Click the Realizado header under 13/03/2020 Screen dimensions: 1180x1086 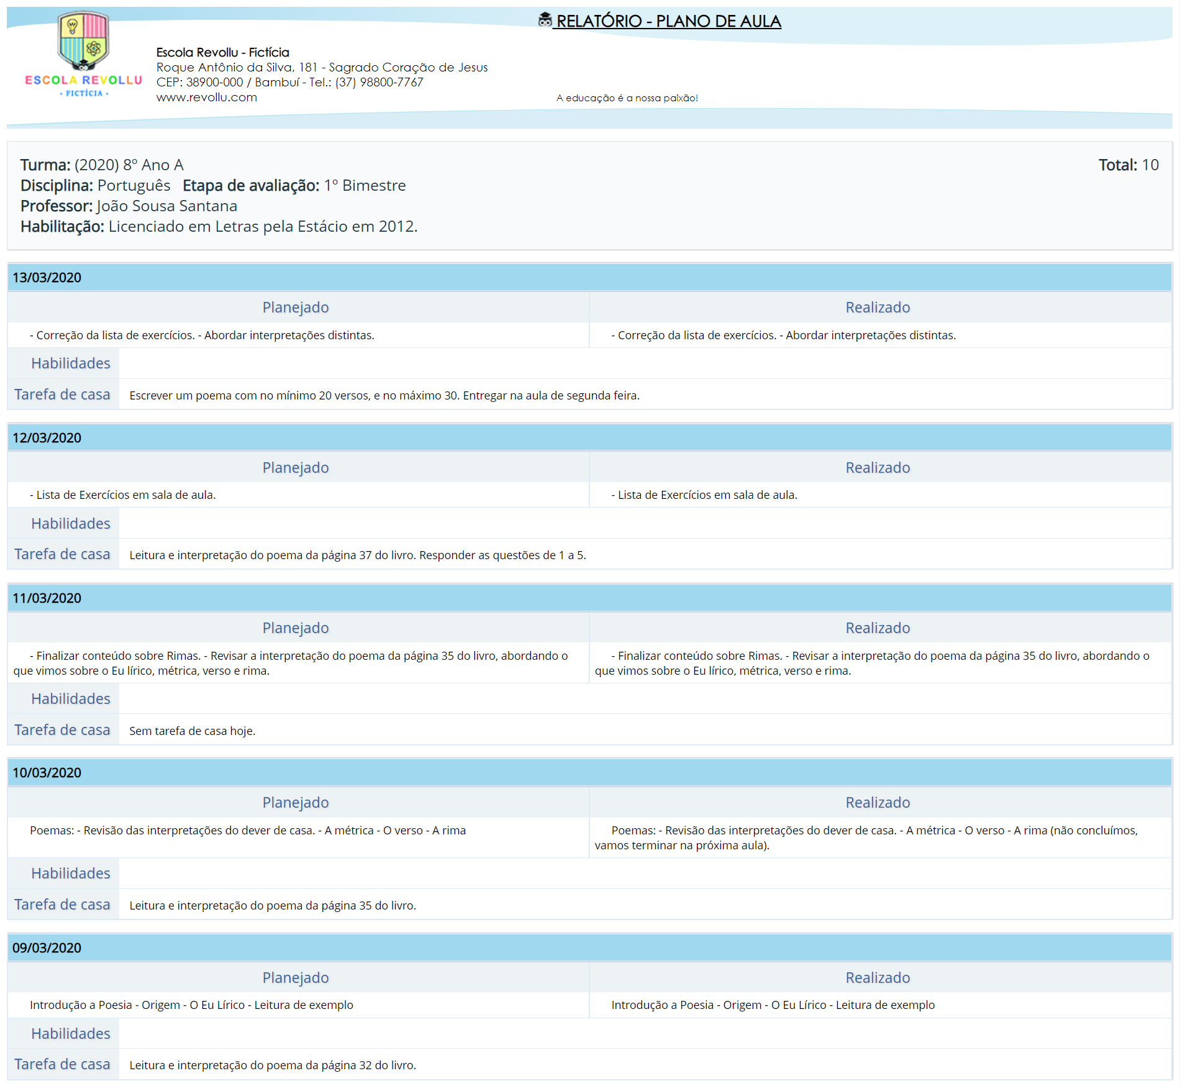878,308
